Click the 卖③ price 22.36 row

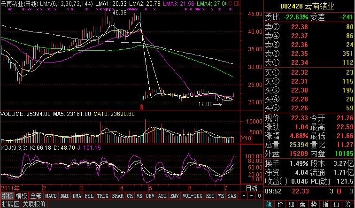click(309, 45)
